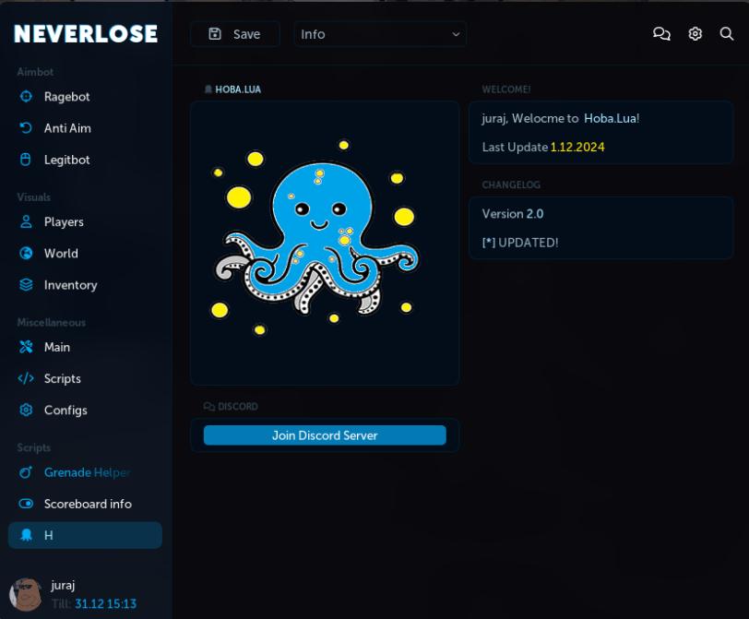Image resolution: width=749 pixels, height=619 pixels.
Task: Click the Anti Aim rotate icon
Action: [26, 128]
